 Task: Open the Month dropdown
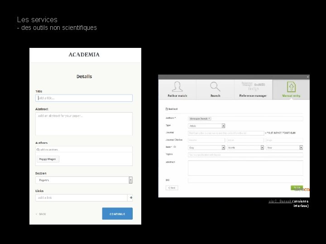pyautogui.click(x=245, y=147)
